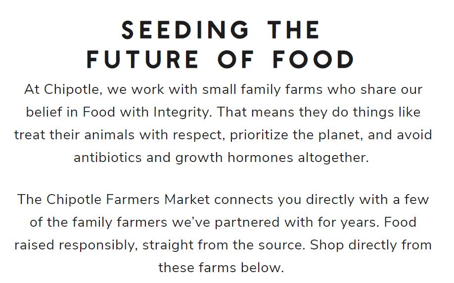This screenshot has width=454, height=283.
Task: Click the line starting "treat their animals with respect"
Action: coord(223,135)
